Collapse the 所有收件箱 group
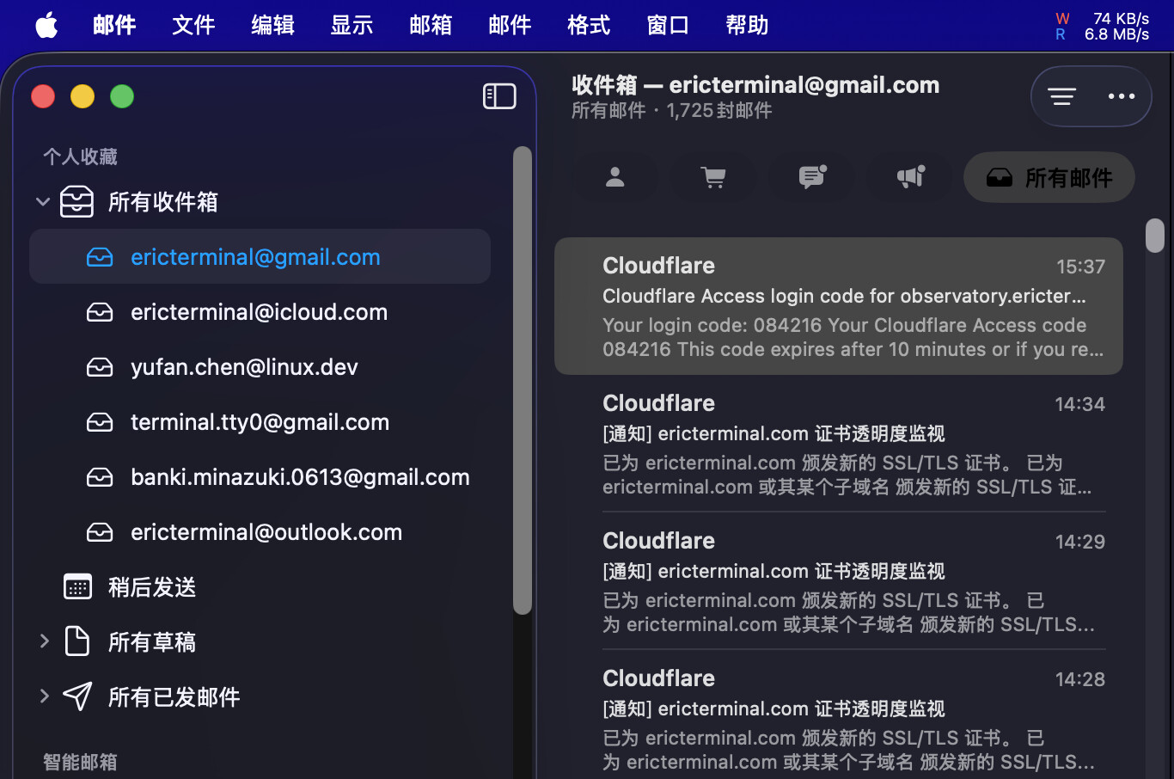 (x=43, y=202)
